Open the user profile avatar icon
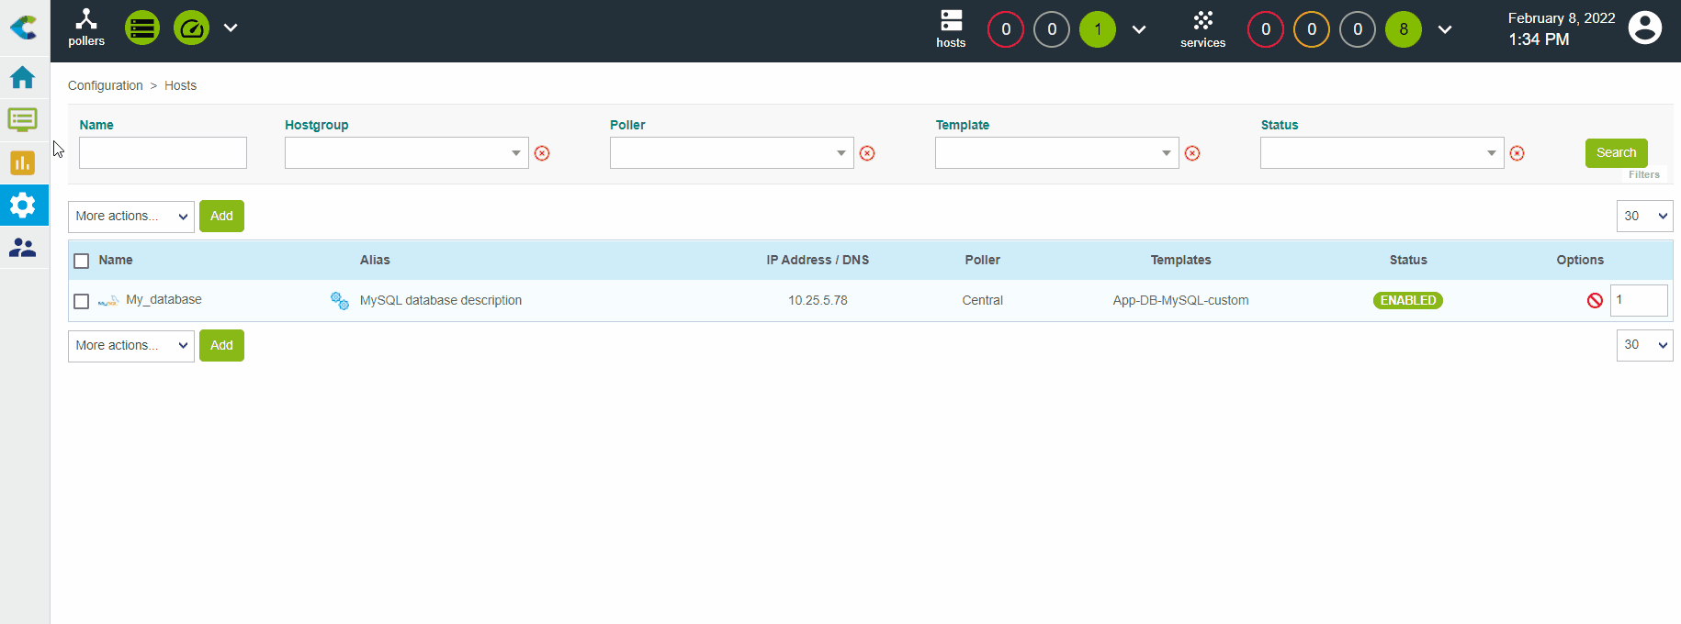The width and height of the screenshot is (1681, 624). click(x=1644, y=28)
